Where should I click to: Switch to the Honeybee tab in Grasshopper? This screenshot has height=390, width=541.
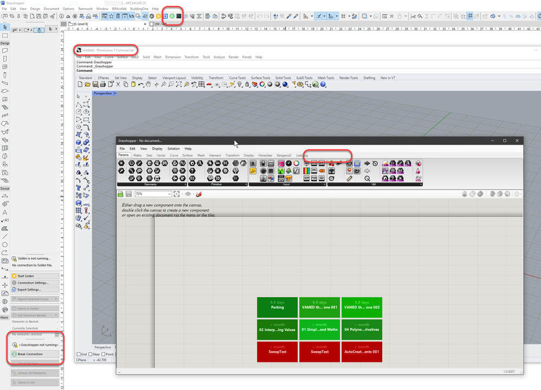(265, 155)
